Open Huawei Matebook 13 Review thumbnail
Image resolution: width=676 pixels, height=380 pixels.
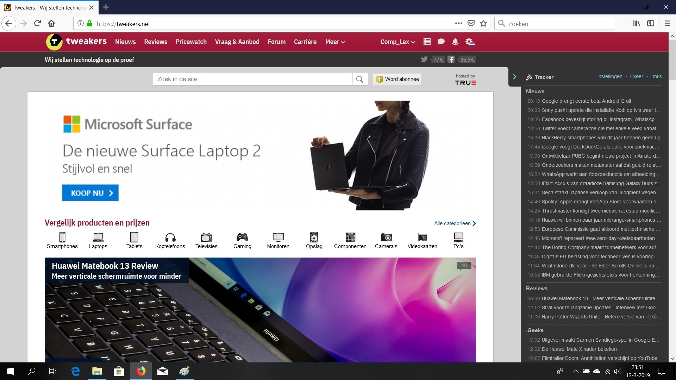[260, 310]
